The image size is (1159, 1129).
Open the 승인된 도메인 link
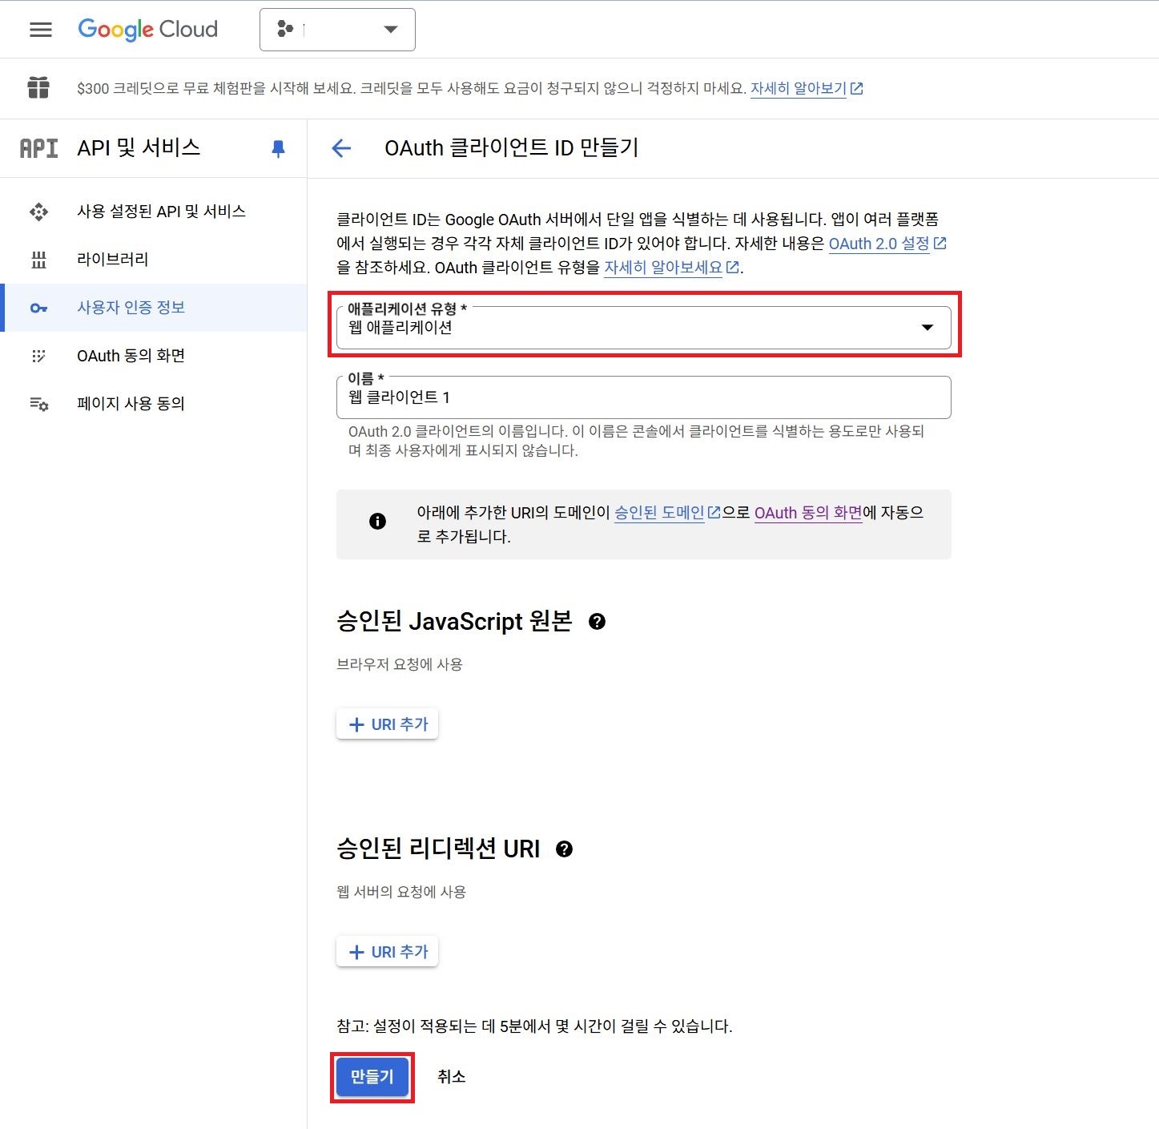(659, 513)
